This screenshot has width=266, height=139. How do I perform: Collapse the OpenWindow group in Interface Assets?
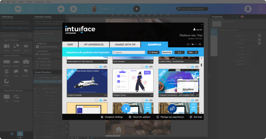(35, 51)
